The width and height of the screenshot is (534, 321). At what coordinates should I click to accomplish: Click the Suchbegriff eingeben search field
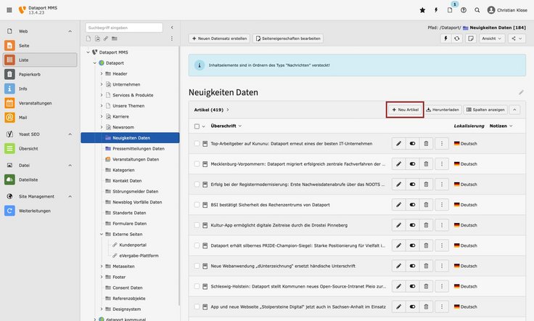123,28
